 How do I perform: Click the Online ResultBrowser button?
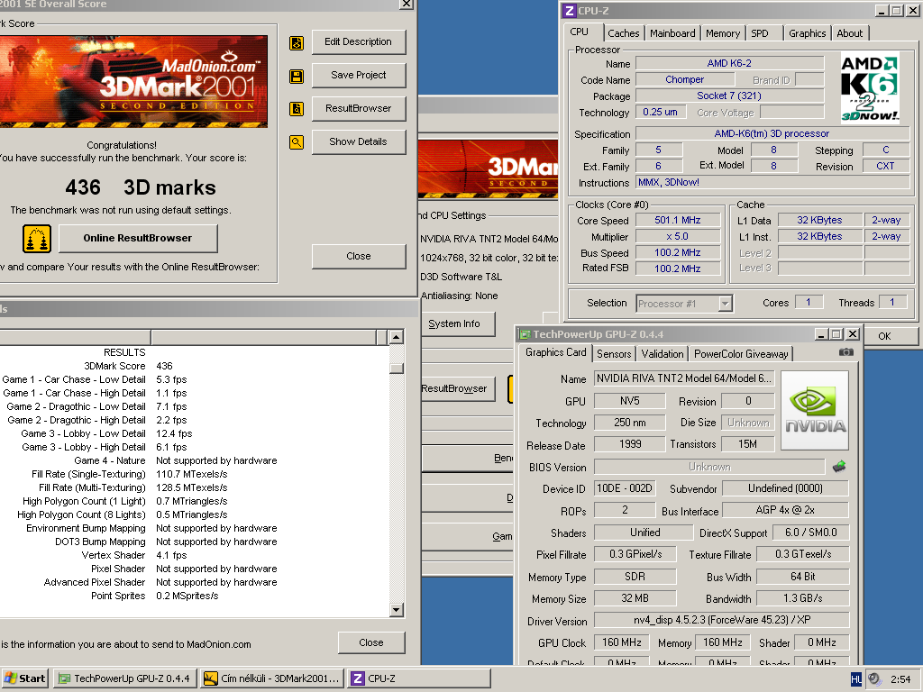pos(138,238)
